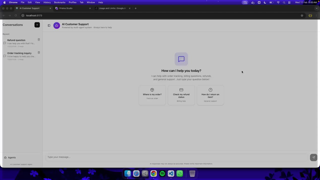Select the AI Customer Support tab
The width and height of the screenshot is (320, 180).
33,8
